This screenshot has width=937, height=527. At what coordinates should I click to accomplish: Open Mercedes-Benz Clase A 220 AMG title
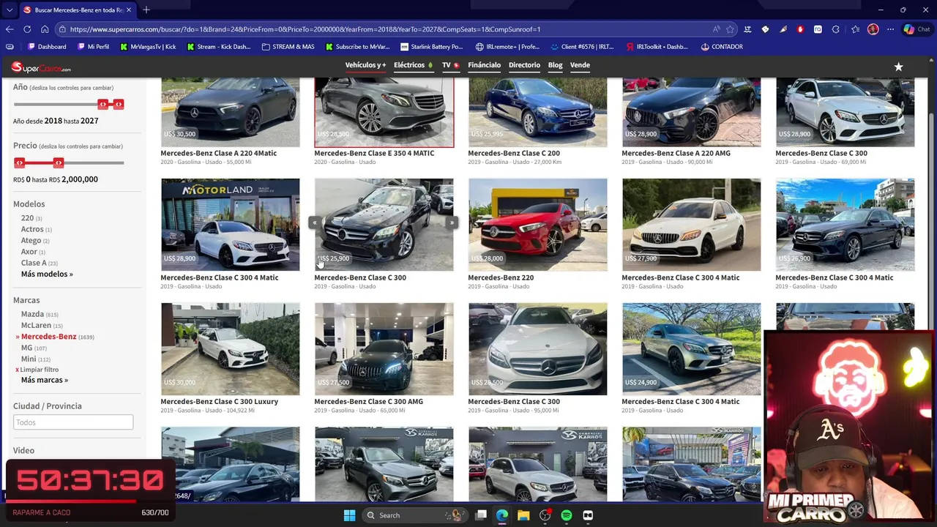(x=676, y=153)
